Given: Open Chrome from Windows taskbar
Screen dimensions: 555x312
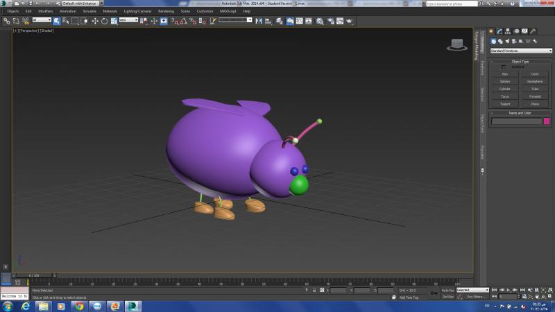Looking at the screenshot, I should (x=79, y=306).
